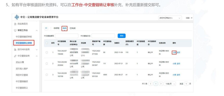Open 中交壹链融资审核 sidebar item
This screenshot has width=224, height=96.
click(x=24, y=37)
